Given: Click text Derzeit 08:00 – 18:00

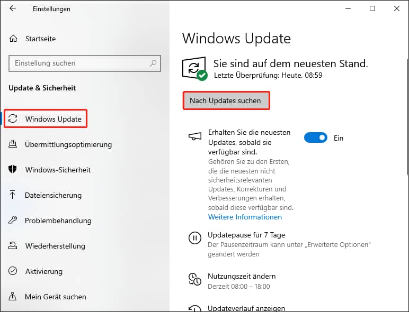Looking at the screenshot, I should click(238, 287).
